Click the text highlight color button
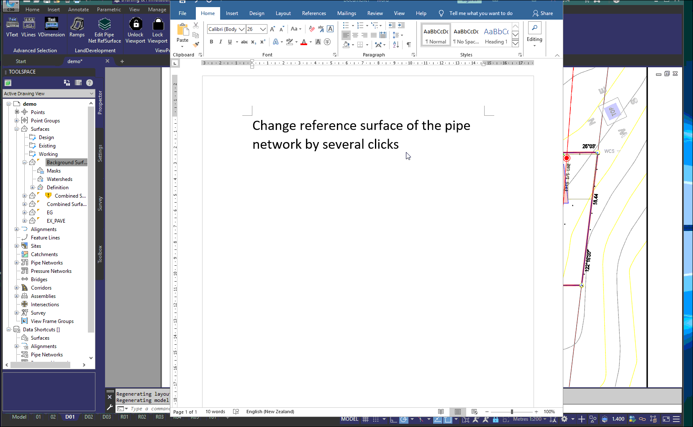693x427 pixels. point(289,42)
